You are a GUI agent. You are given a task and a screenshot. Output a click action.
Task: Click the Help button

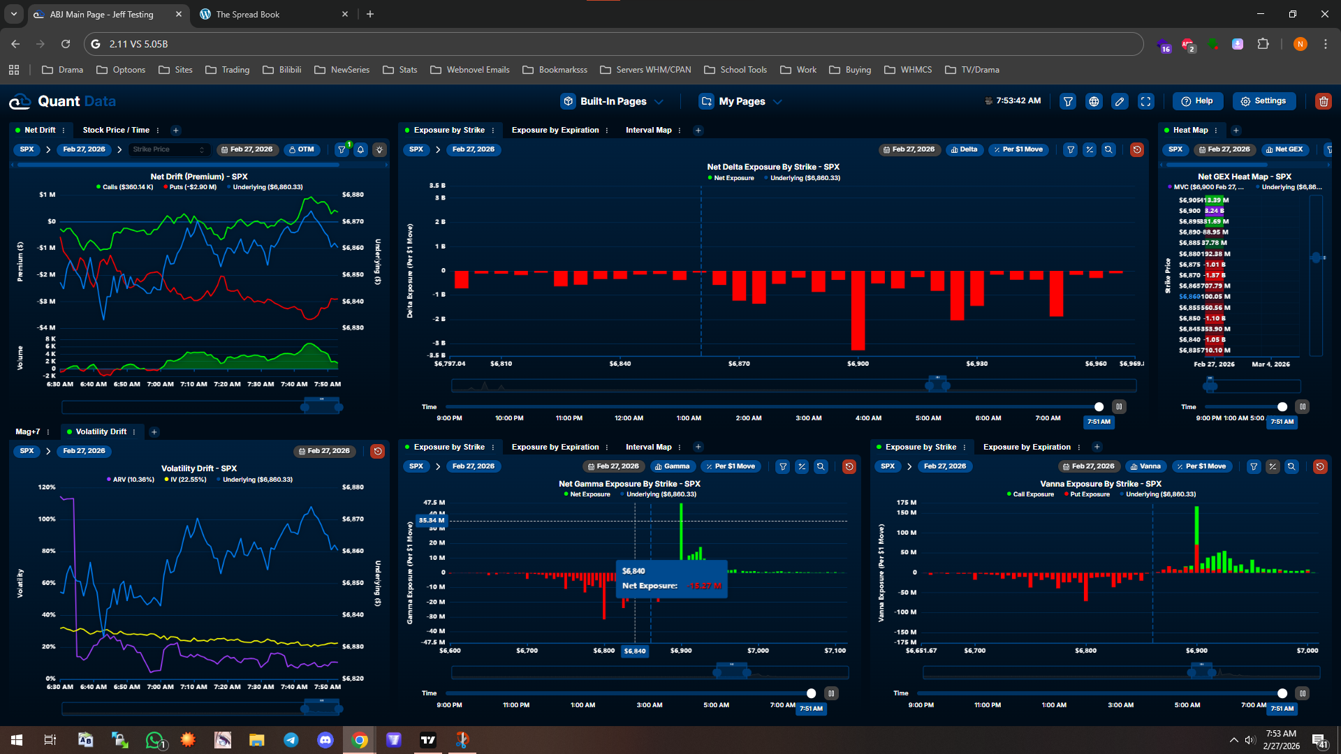pyautogui.click(x=1197, y=101)
